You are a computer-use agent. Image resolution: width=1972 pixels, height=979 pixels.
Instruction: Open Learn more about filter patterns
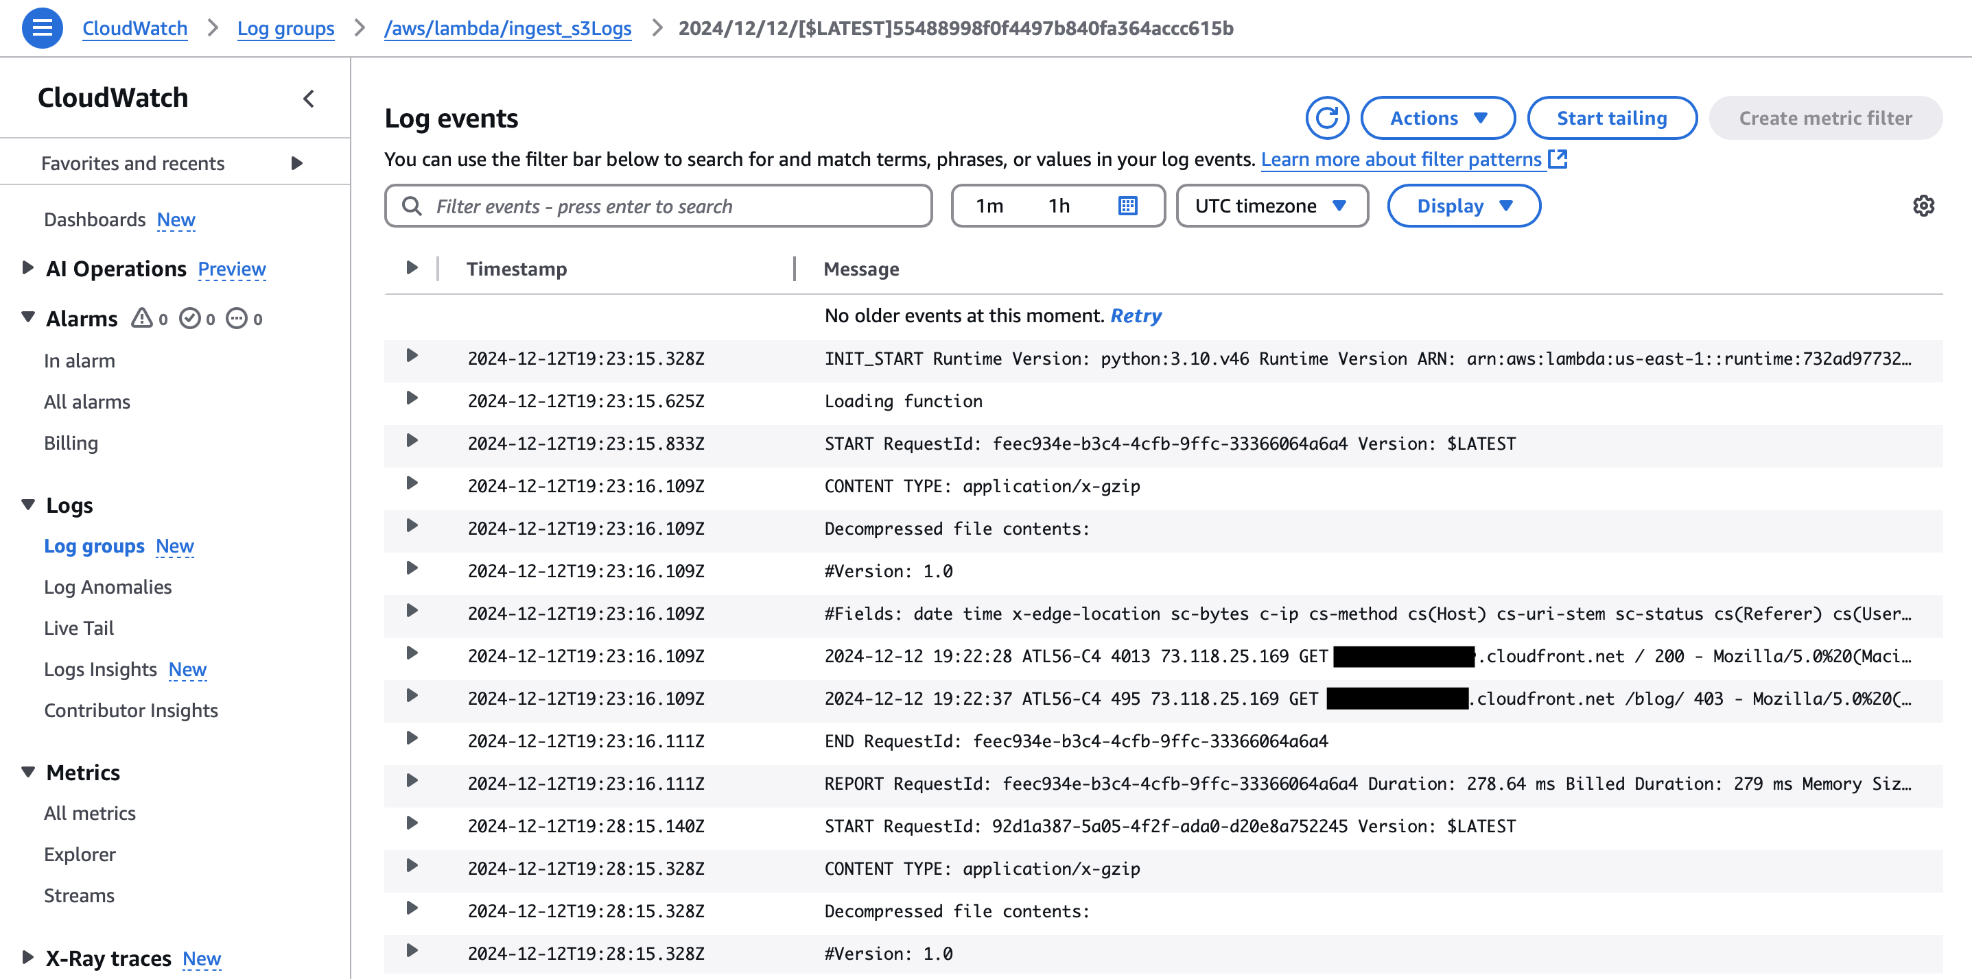coord(1401,159)
